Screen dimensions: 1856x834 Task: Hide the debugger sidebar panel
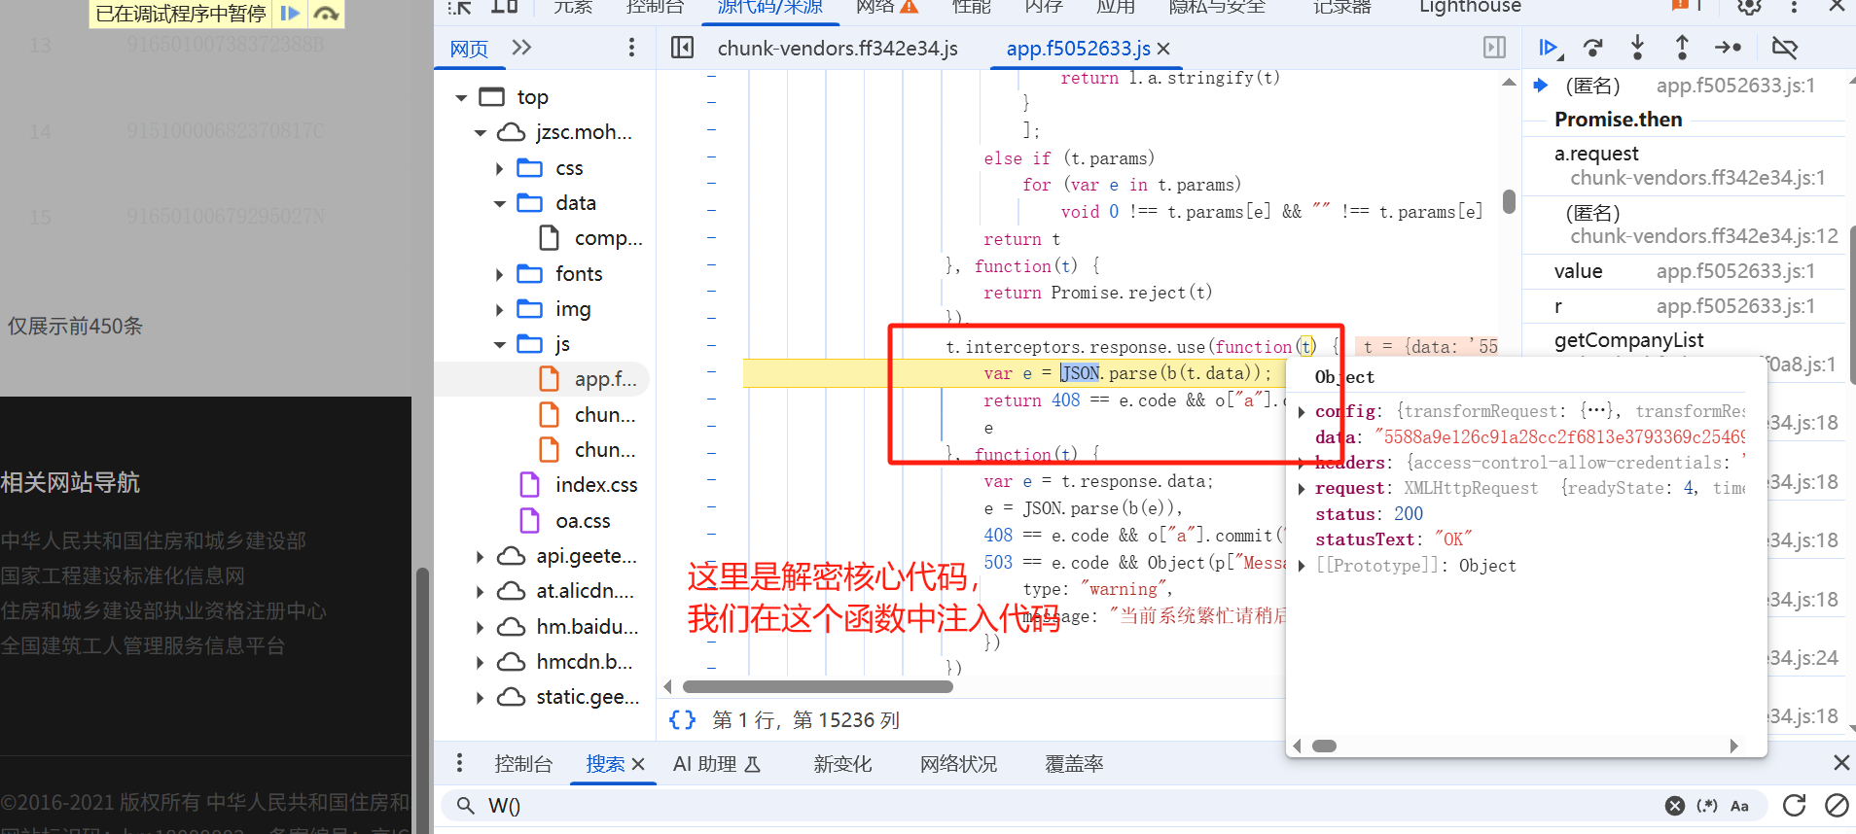(1495, 48)
